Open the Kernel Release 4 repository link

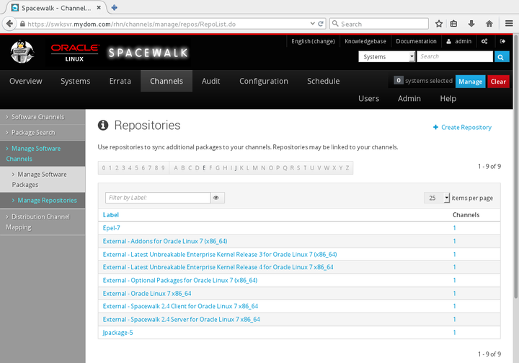coord(218,267)
